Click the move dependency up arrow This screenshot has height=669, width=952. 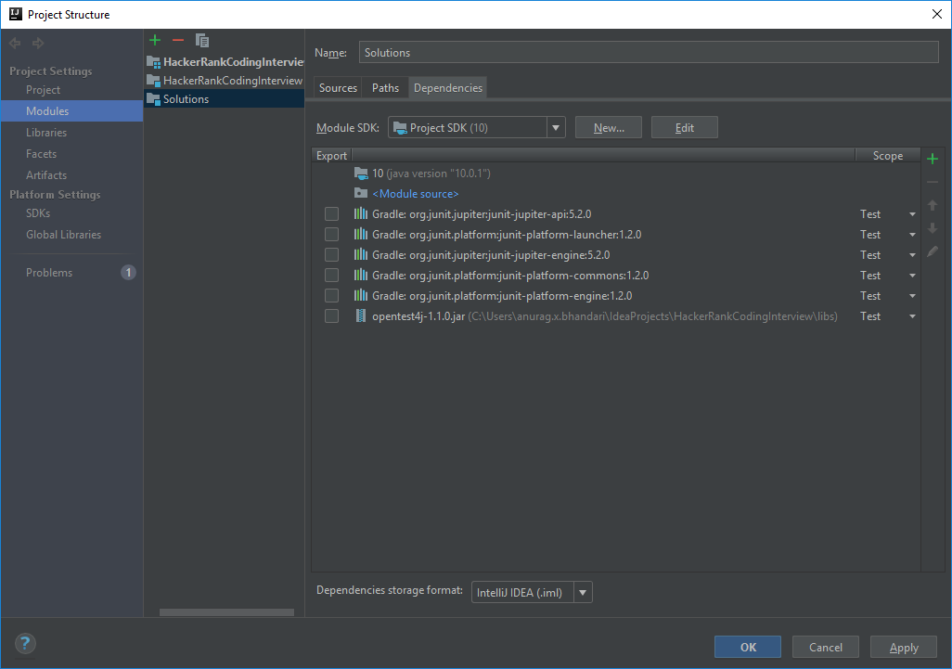pyautogui.click(x=933, y=205)
